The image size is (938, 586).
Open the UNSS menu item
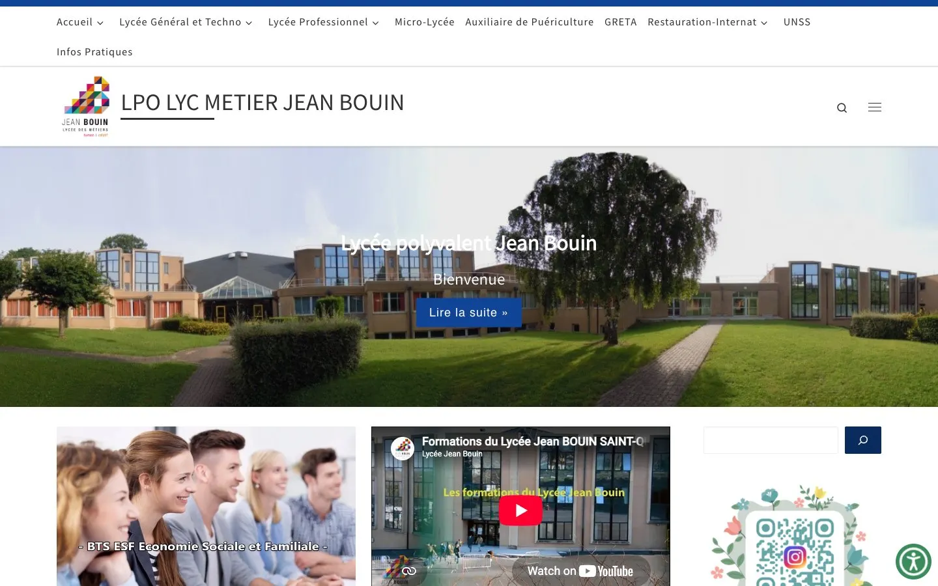click(797, 22)
